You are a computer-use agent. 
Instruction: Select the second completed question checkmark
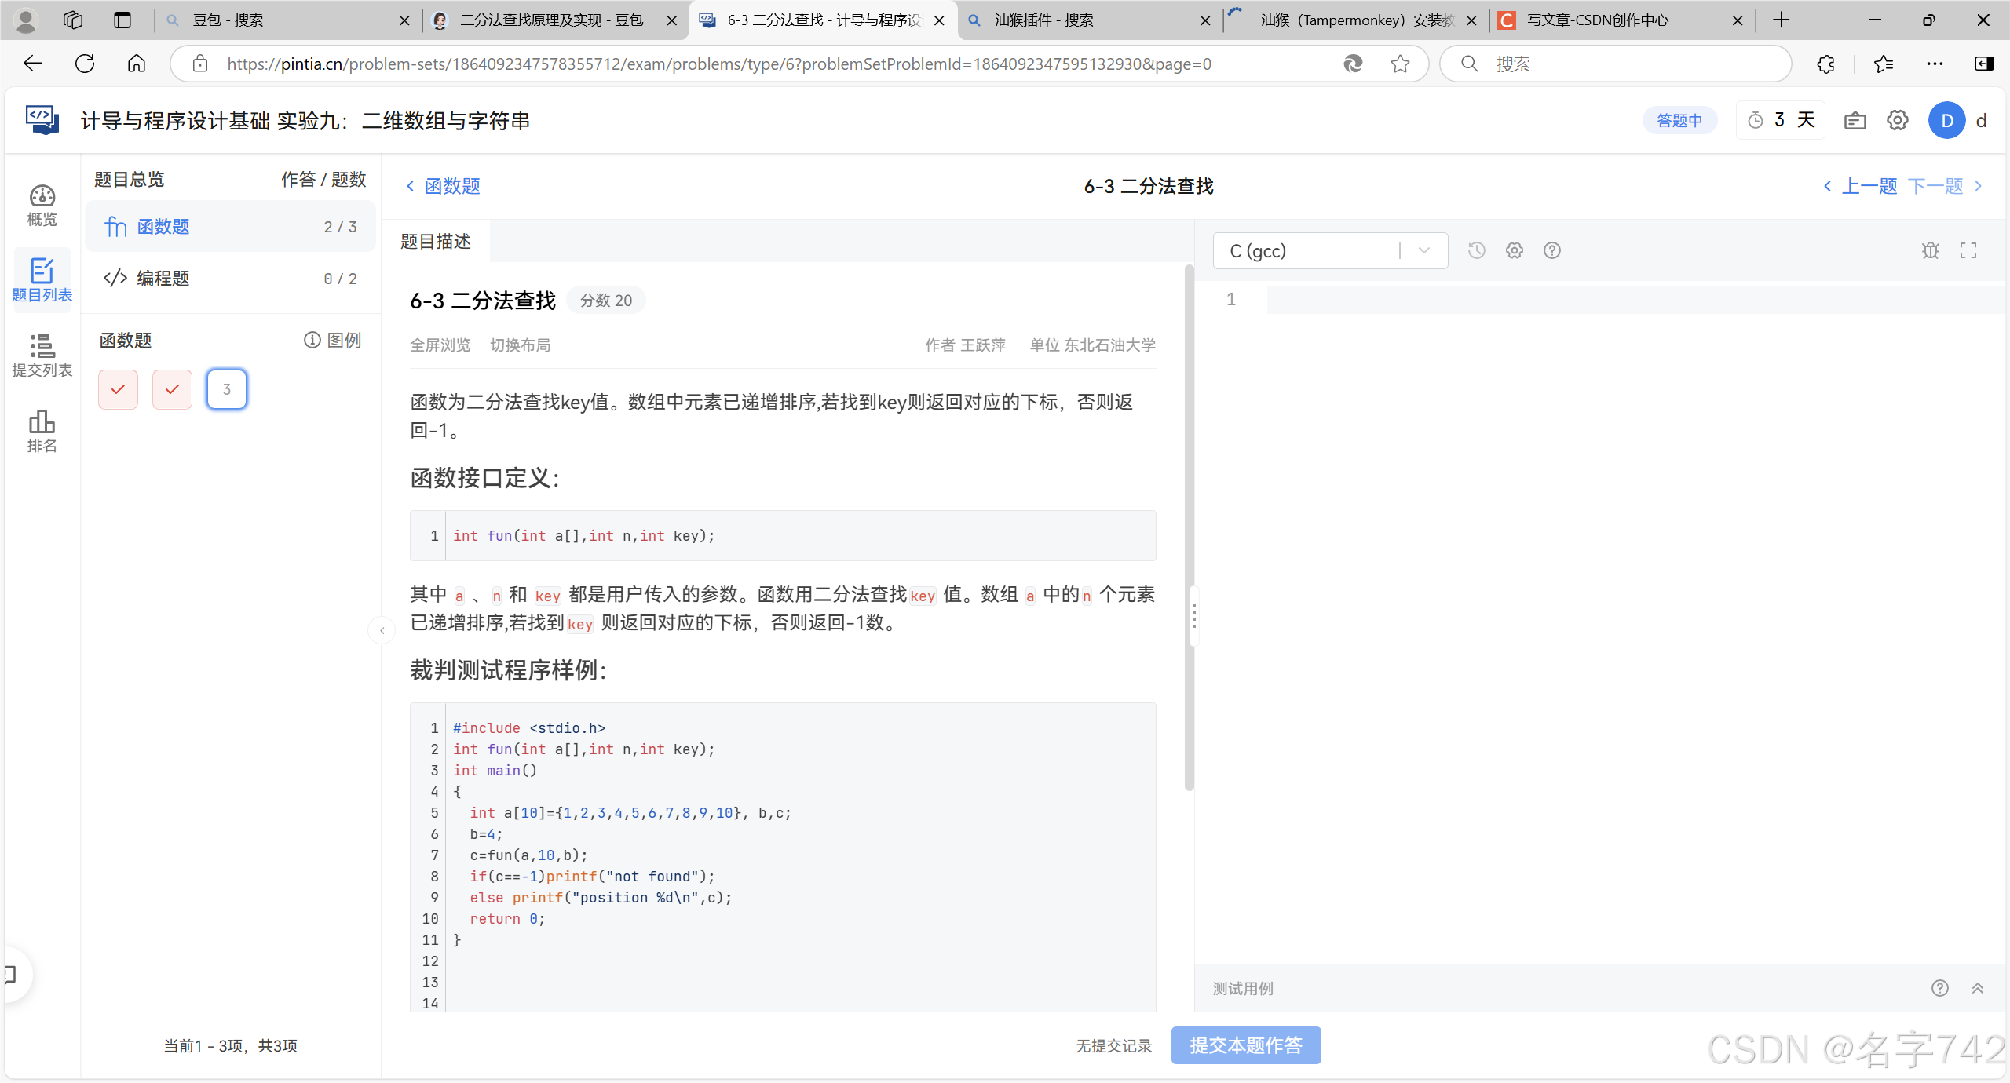(x=172, y=388)
